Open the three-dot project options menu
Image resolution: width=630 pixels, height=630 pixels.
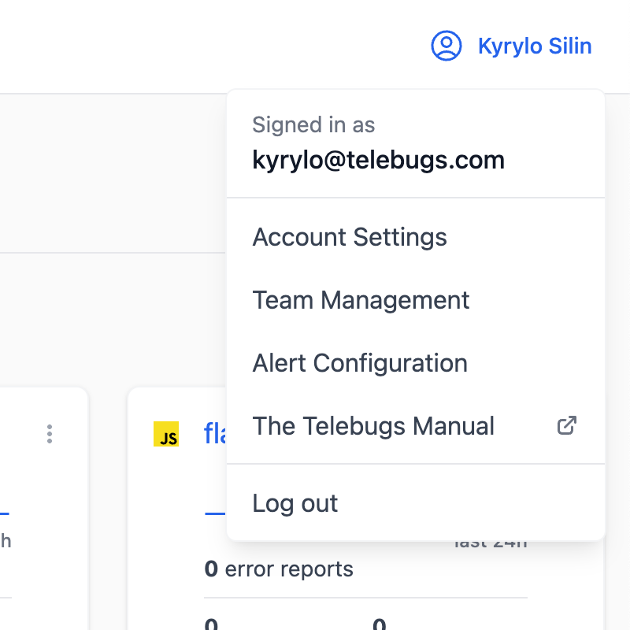click(x=50, y=434)
